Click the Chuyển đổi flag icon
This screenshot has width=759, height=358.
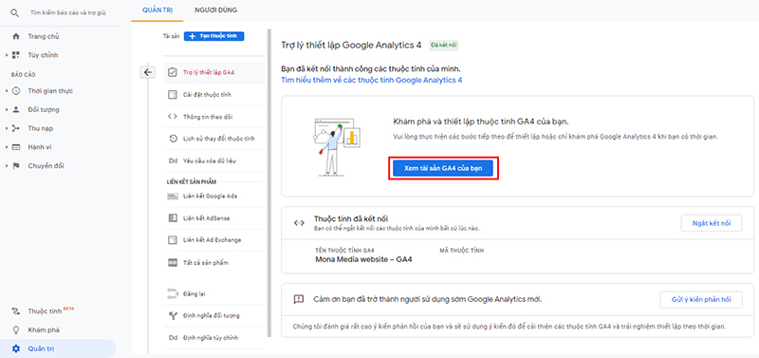(x=16, y=165)
